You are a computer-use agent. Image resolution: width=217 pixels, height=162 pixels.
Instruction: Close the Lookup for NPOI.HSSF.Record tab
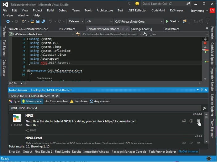[x=57, y=96]
